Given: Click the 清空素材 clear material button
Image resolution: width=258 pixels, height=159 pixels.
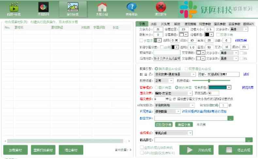Looking at the screenshot, I should (71, 150).
